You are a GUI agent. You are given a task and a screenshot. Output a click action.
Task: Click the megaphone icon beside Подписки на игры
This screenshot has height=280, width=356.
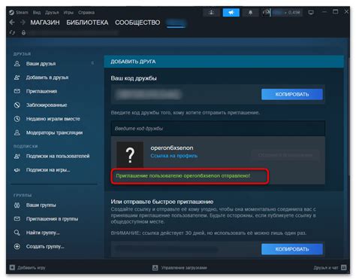[17, 170]
